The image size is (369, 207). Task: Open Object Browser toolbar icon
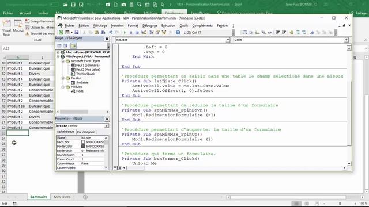[164, 32]
